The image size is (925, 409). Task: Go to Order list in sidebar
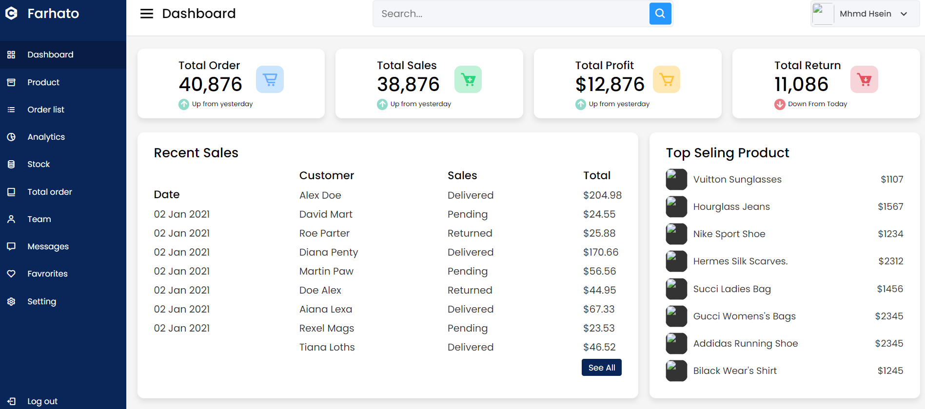point(46,110)
